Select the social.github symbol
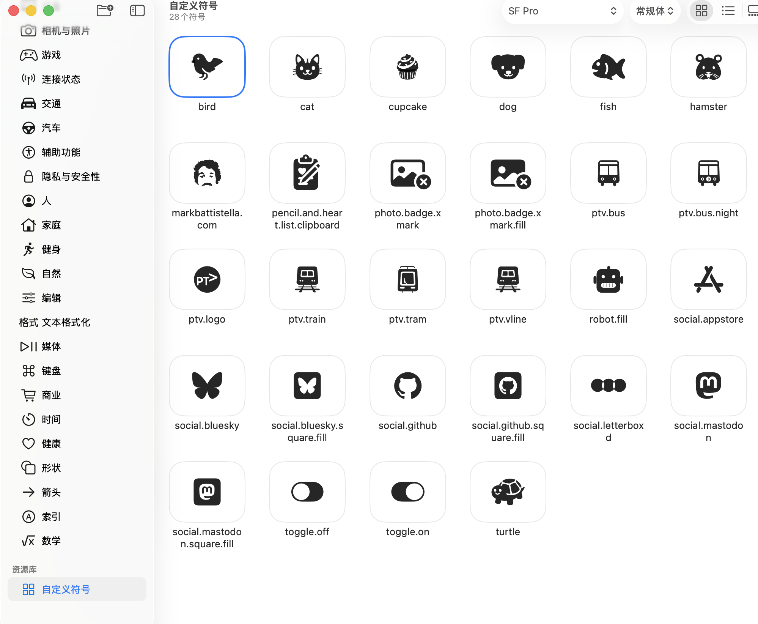Viewport: 758px width, 624px height. 407,386
